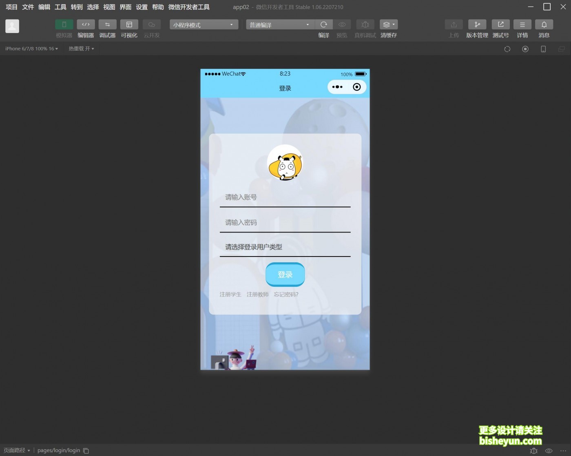Viewport: 571px width, 456px height.
Task: Copy the page path with copy icon
Action: pyautogui.click(x=86, y=451)
